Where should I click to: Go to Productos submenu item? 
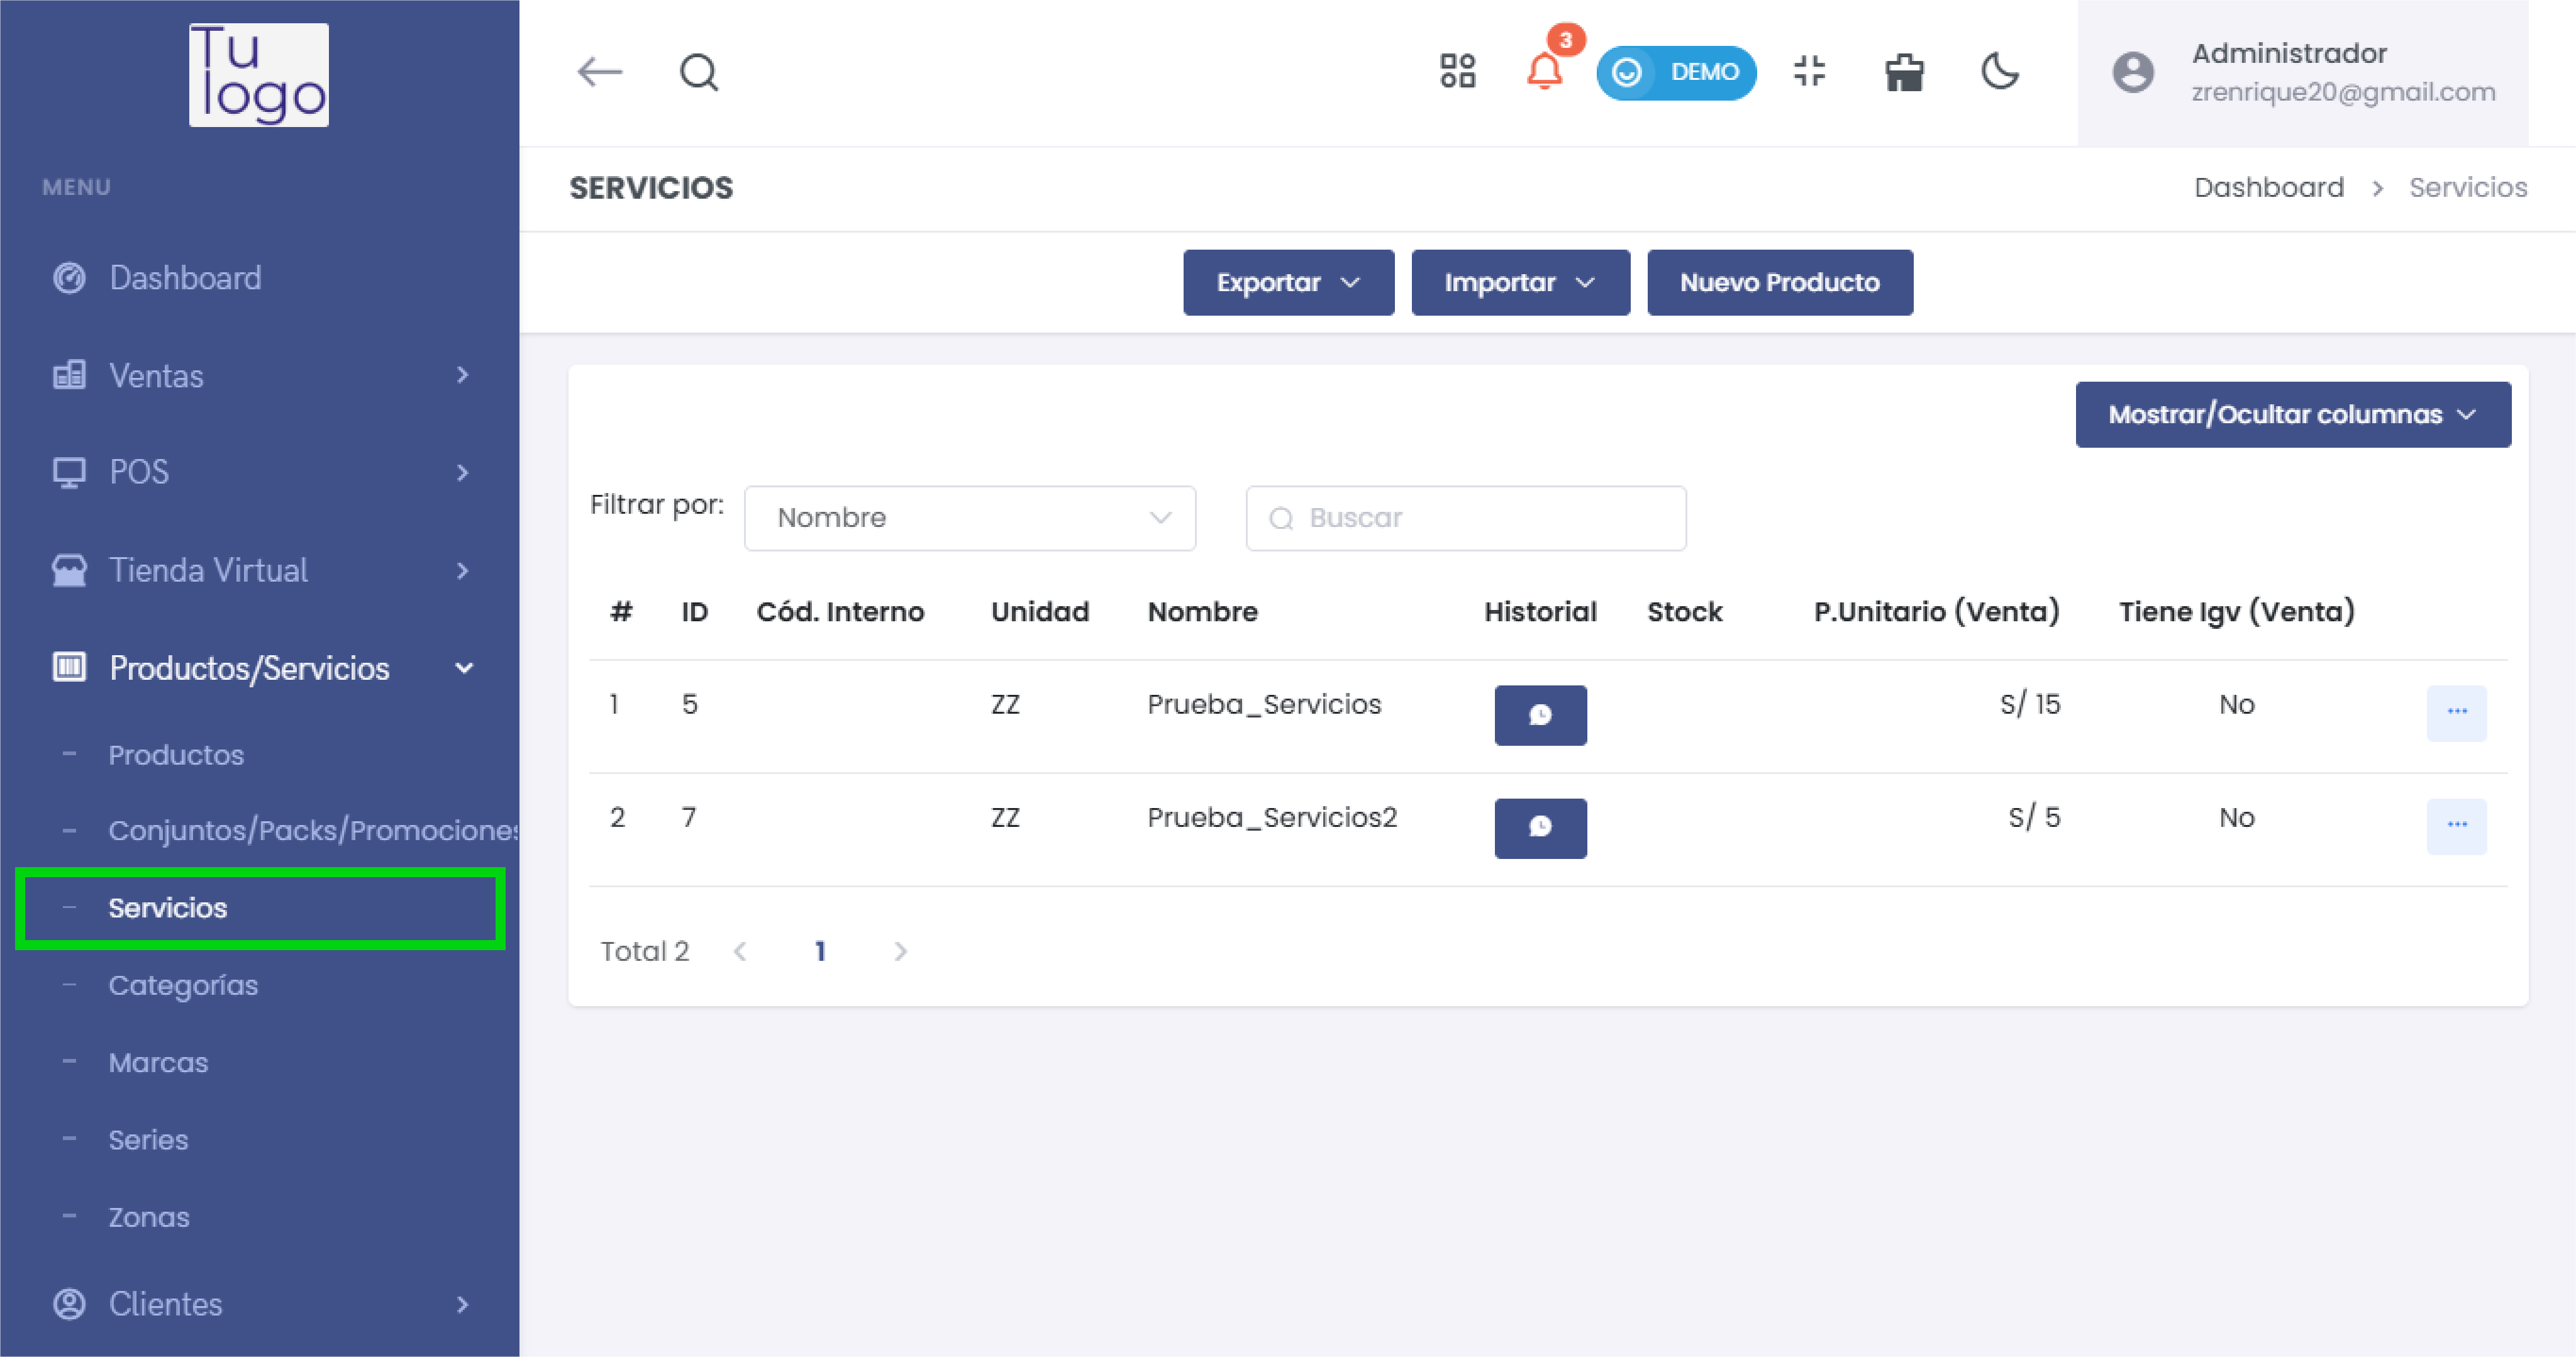[x=176, y=755]
